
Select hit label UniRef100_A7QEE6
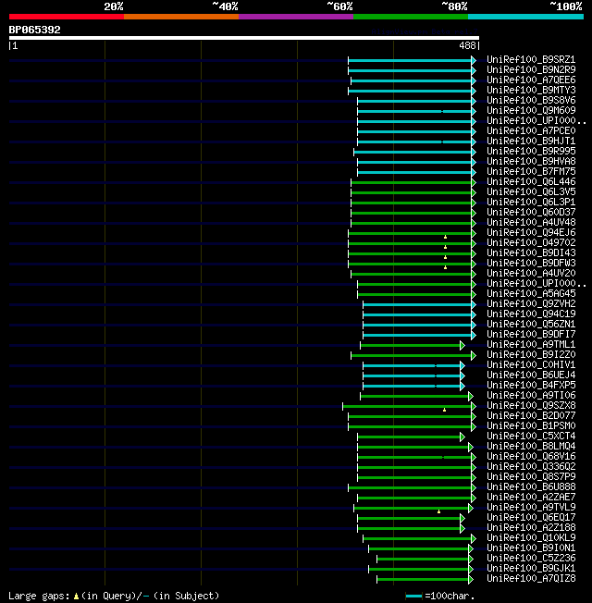(531, 80)
